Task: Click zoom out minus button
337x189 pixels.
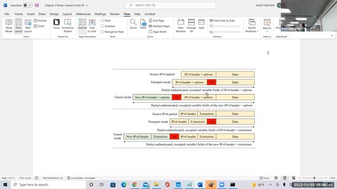Action: (x=300, y=178)
